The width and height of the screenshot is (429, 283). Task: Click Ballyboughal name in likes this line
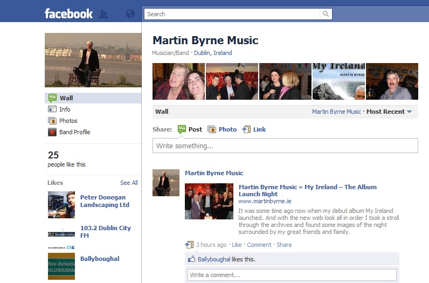(214, 259)
